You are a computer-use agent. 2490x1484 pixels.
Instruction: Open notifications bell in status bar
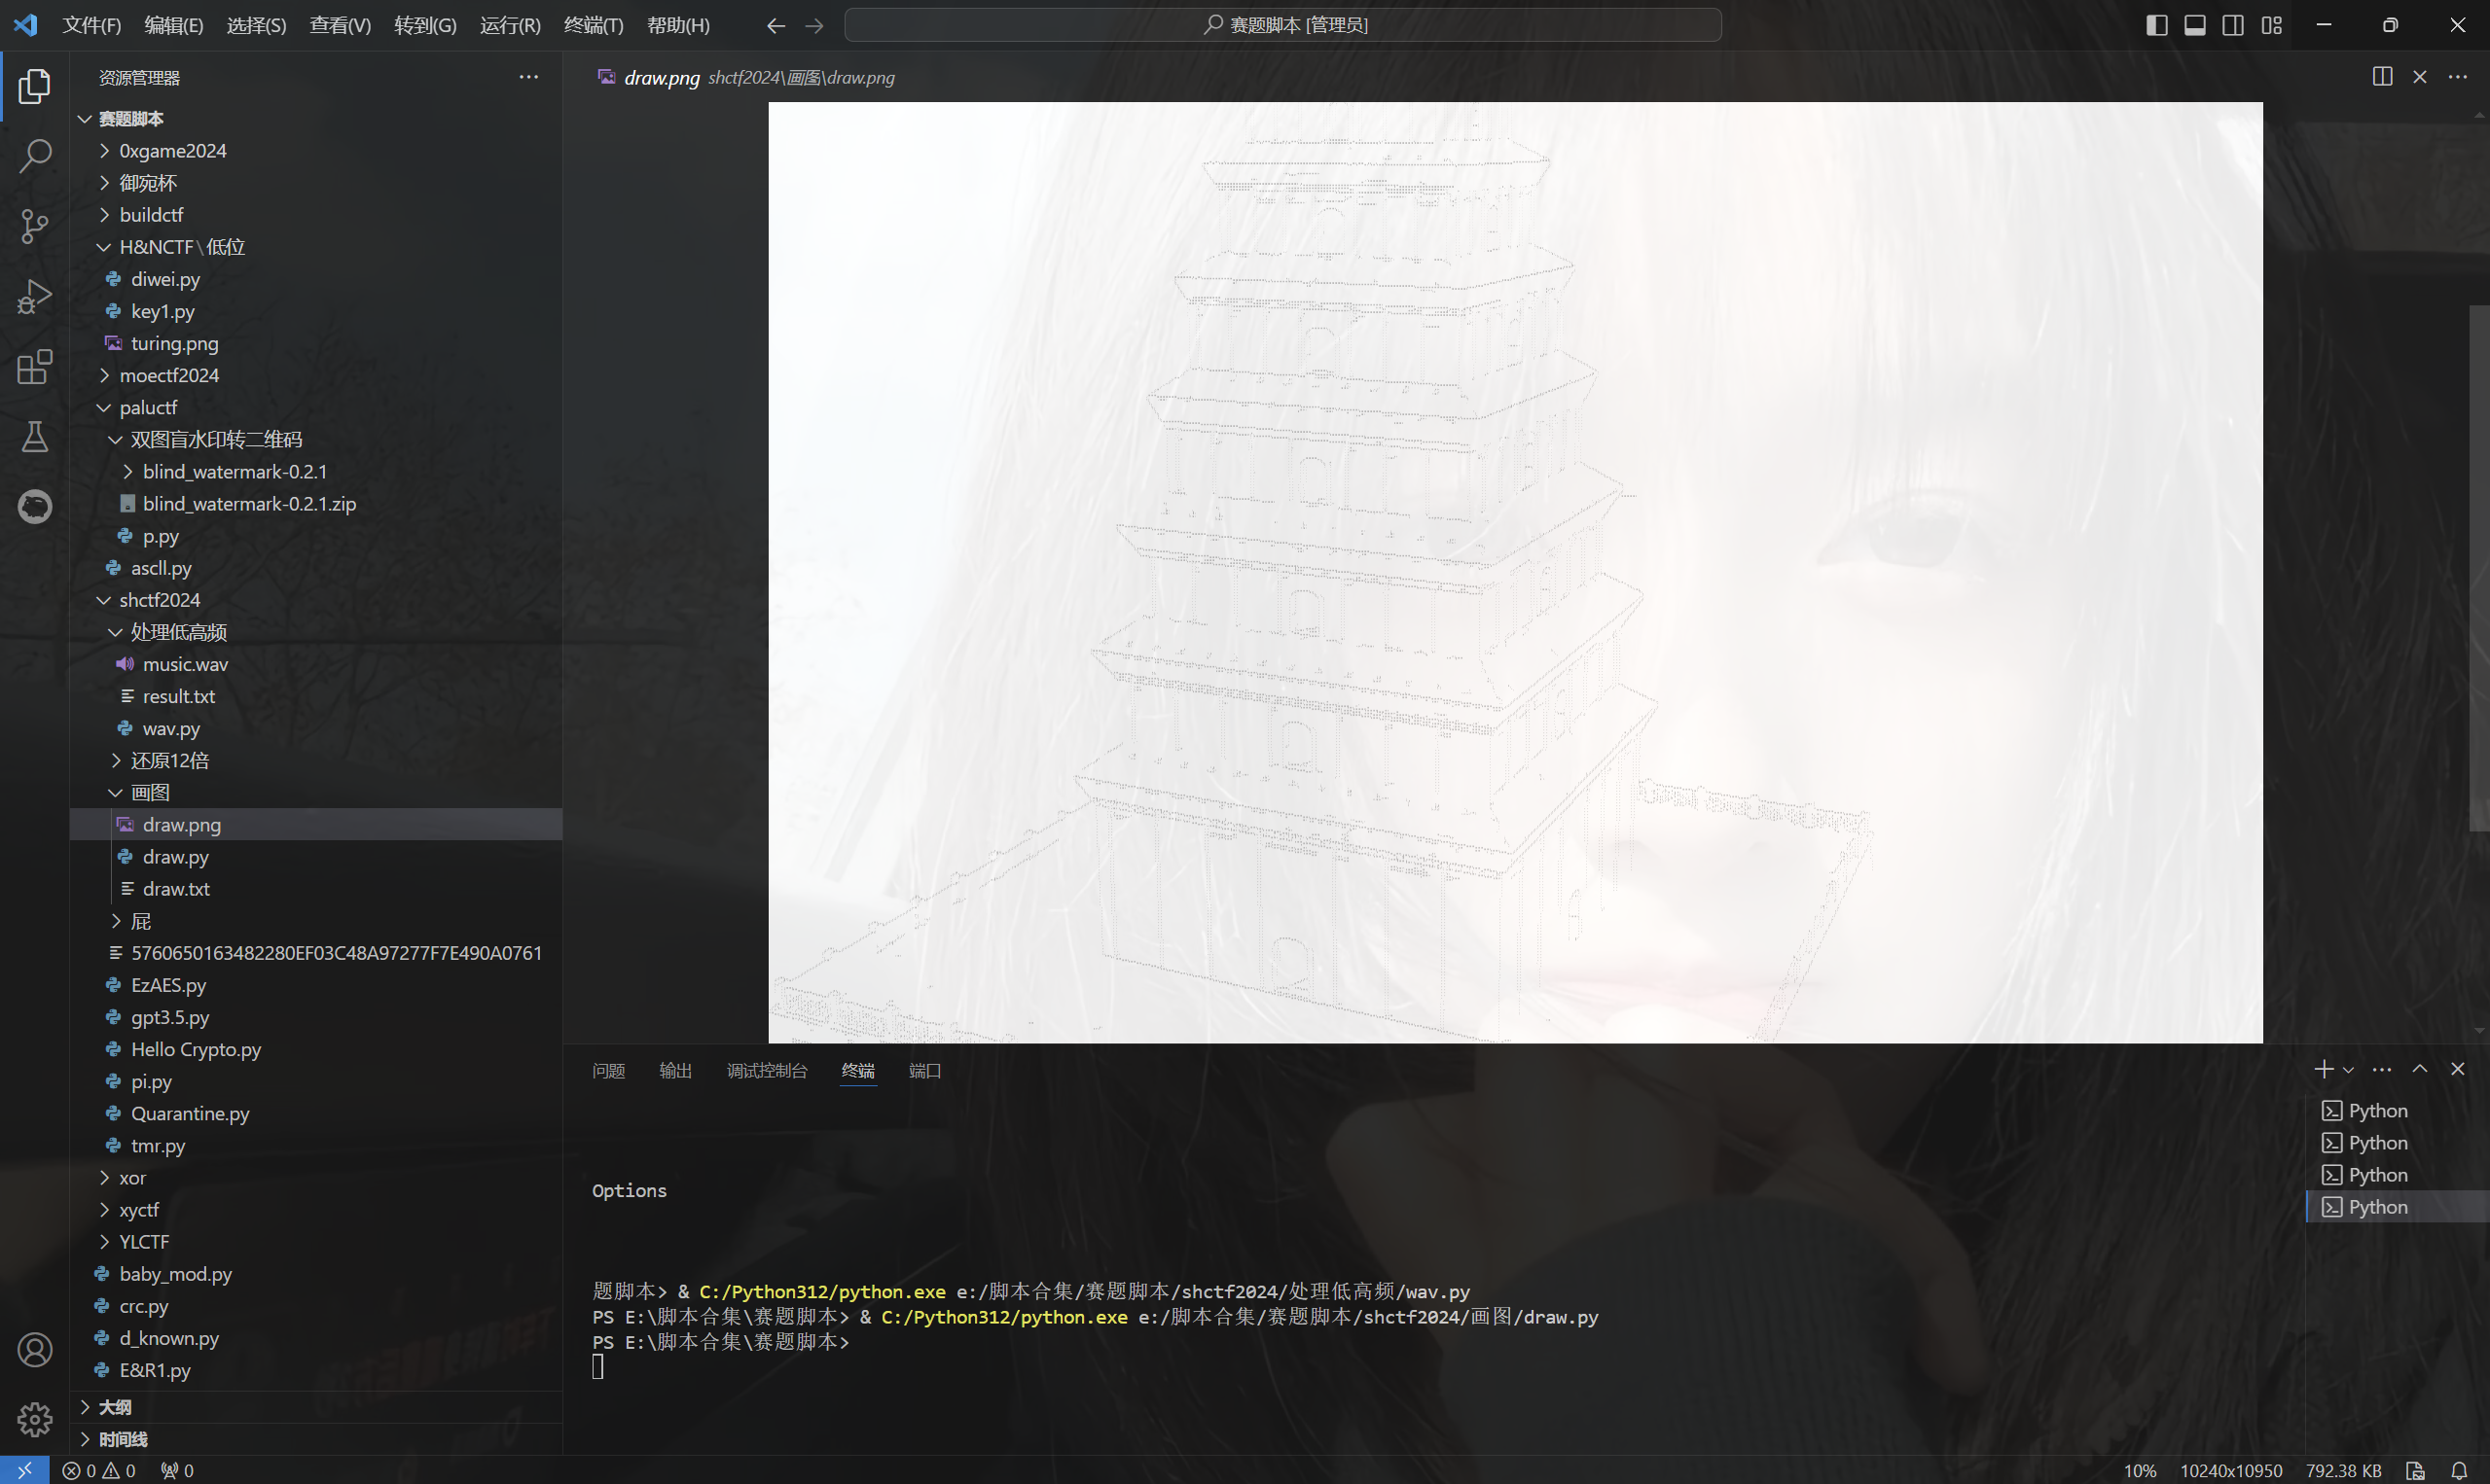(2459, 1470)
